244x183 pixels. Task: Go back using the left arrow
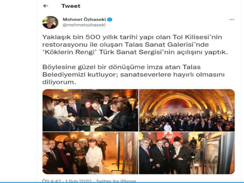click(45, 6)
